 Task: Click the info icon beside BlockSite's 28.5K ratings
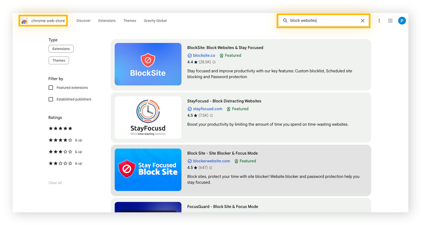pyautogui.click(x=214, y=62)
